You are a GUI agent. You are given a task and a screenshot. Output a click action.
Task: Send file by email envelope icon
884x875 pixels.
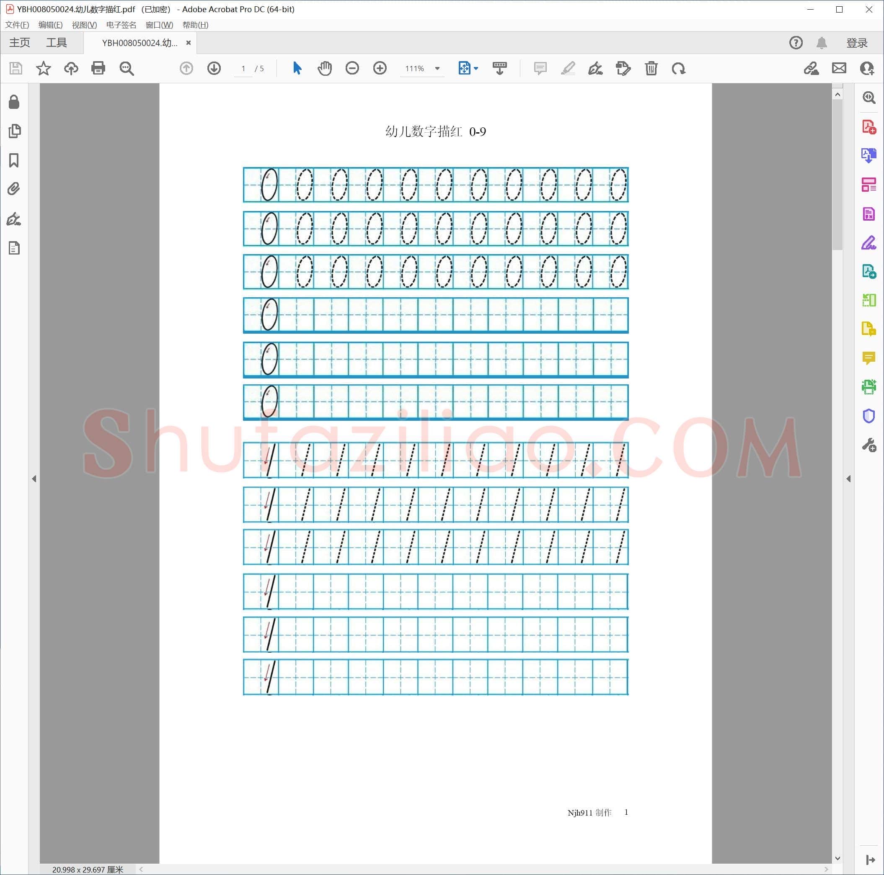click(839, 69)
